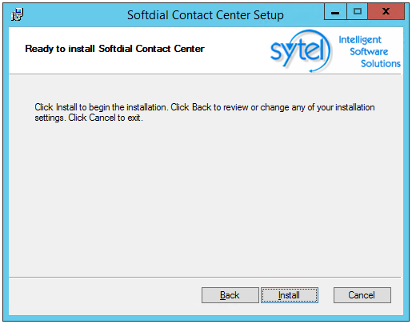Click the sytel logo text
The image size is (412, 324).
pos(298,50)
